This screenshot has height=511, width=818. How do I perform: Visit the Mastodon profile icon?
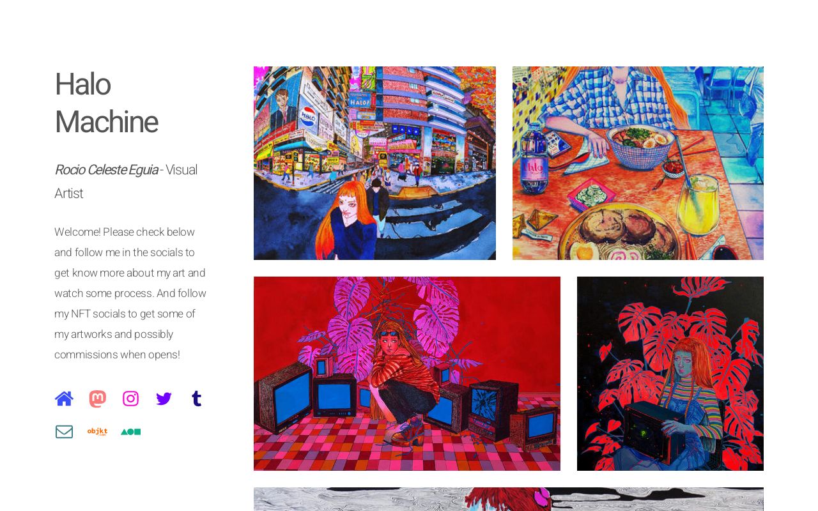[x=98, y=399]
